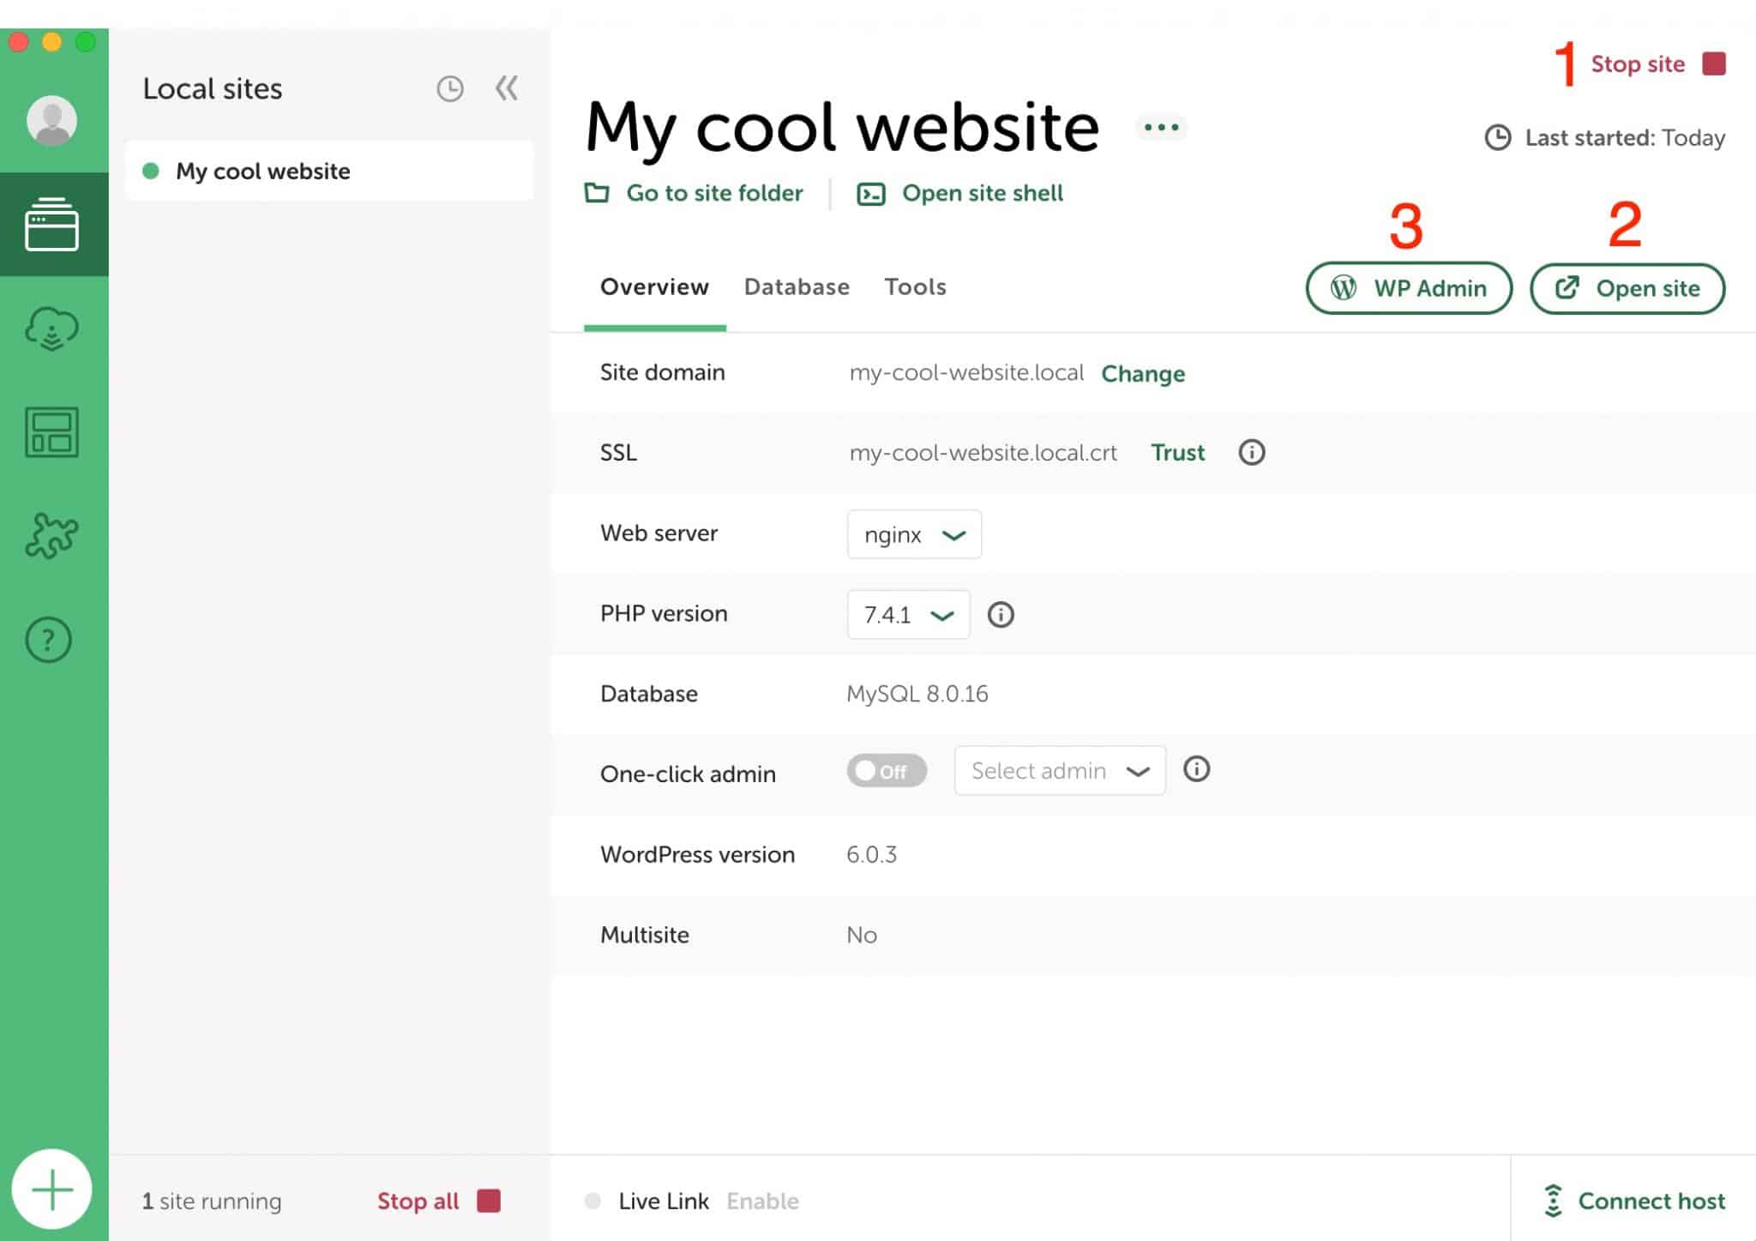Image resolution: width=1756 pixels, height=1241 pixels.
Task: Open more options next to site title
Action: tap(1161, 127)
